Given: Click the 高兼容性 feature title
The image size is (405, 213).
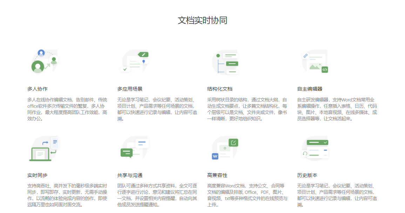Looking at the screenshot, I should tap(217, 175).
